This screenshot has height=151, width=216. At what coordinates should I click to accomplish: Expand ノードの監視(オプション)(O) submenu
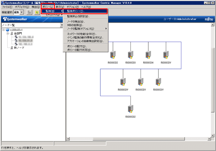86,29
